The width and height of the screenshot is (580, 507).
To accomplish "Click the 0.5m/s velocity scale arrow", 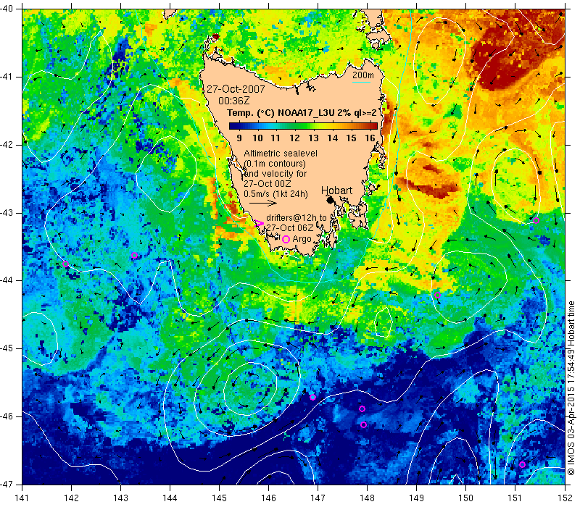I will pos(263,203).
